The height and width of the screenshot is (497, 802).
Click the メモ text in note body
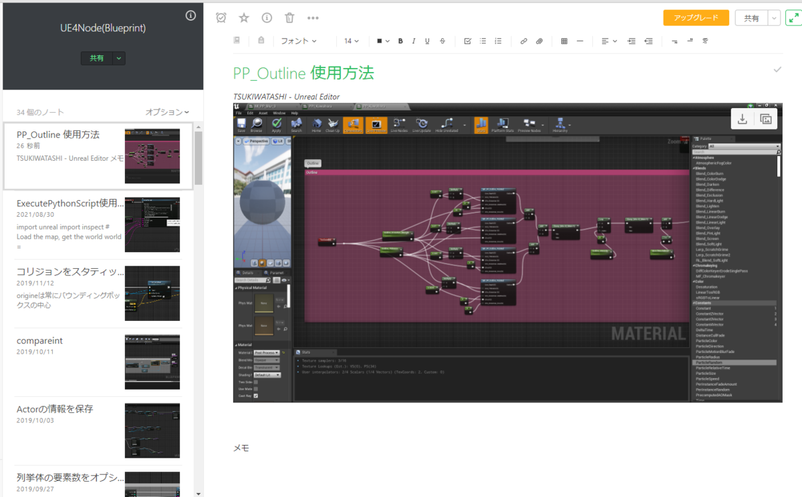click(x=241, y=448)
